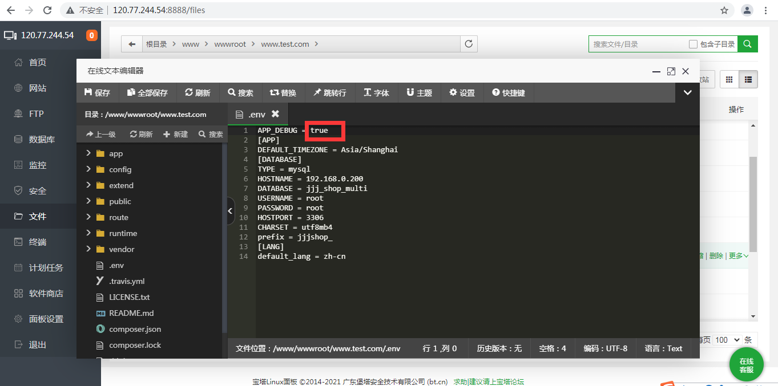Expand the vendor folder
Screen dimensions: 778x386
(88, 249)
